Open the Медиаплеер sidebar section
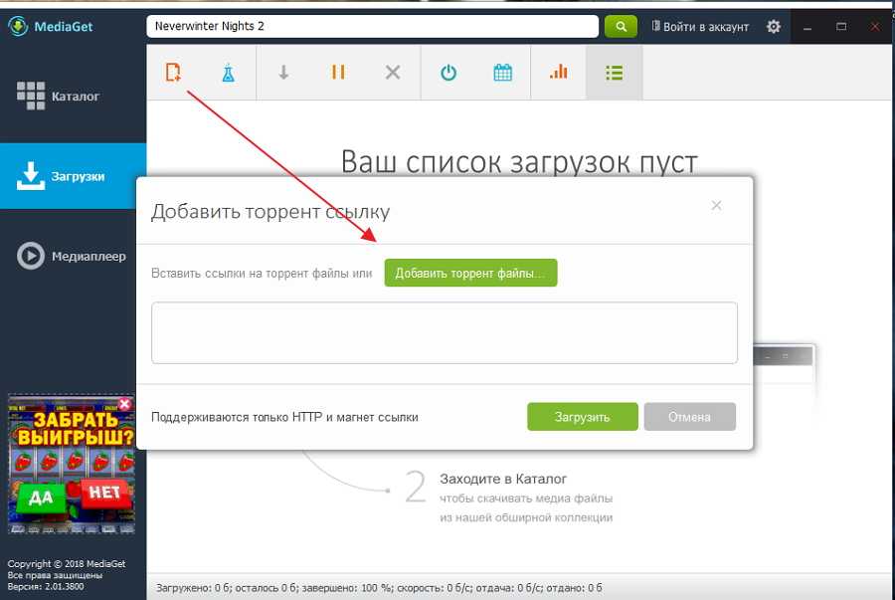 click(72, 257)
